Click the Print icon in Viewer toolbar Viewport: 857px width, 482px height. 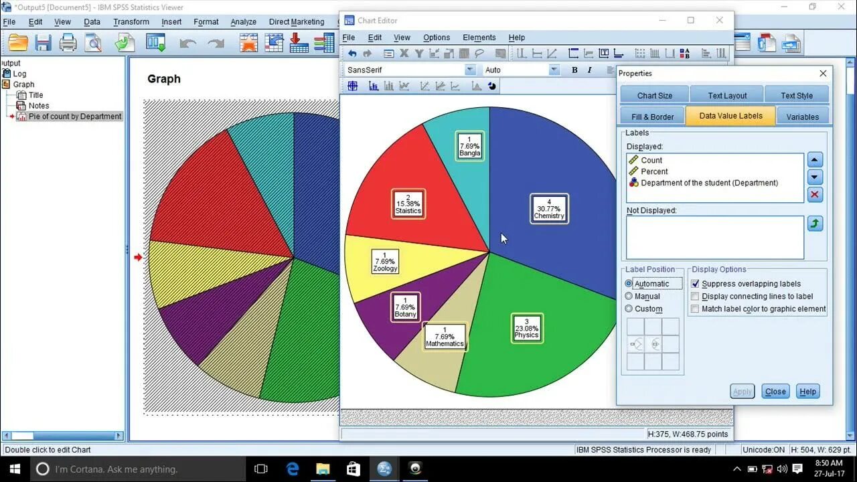(68, 44)
